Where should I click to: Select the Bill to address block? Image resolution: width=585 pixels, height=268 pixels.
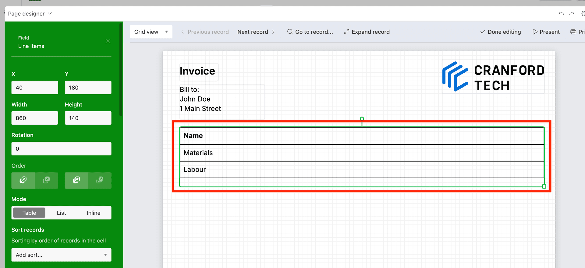tap(222, 102)
